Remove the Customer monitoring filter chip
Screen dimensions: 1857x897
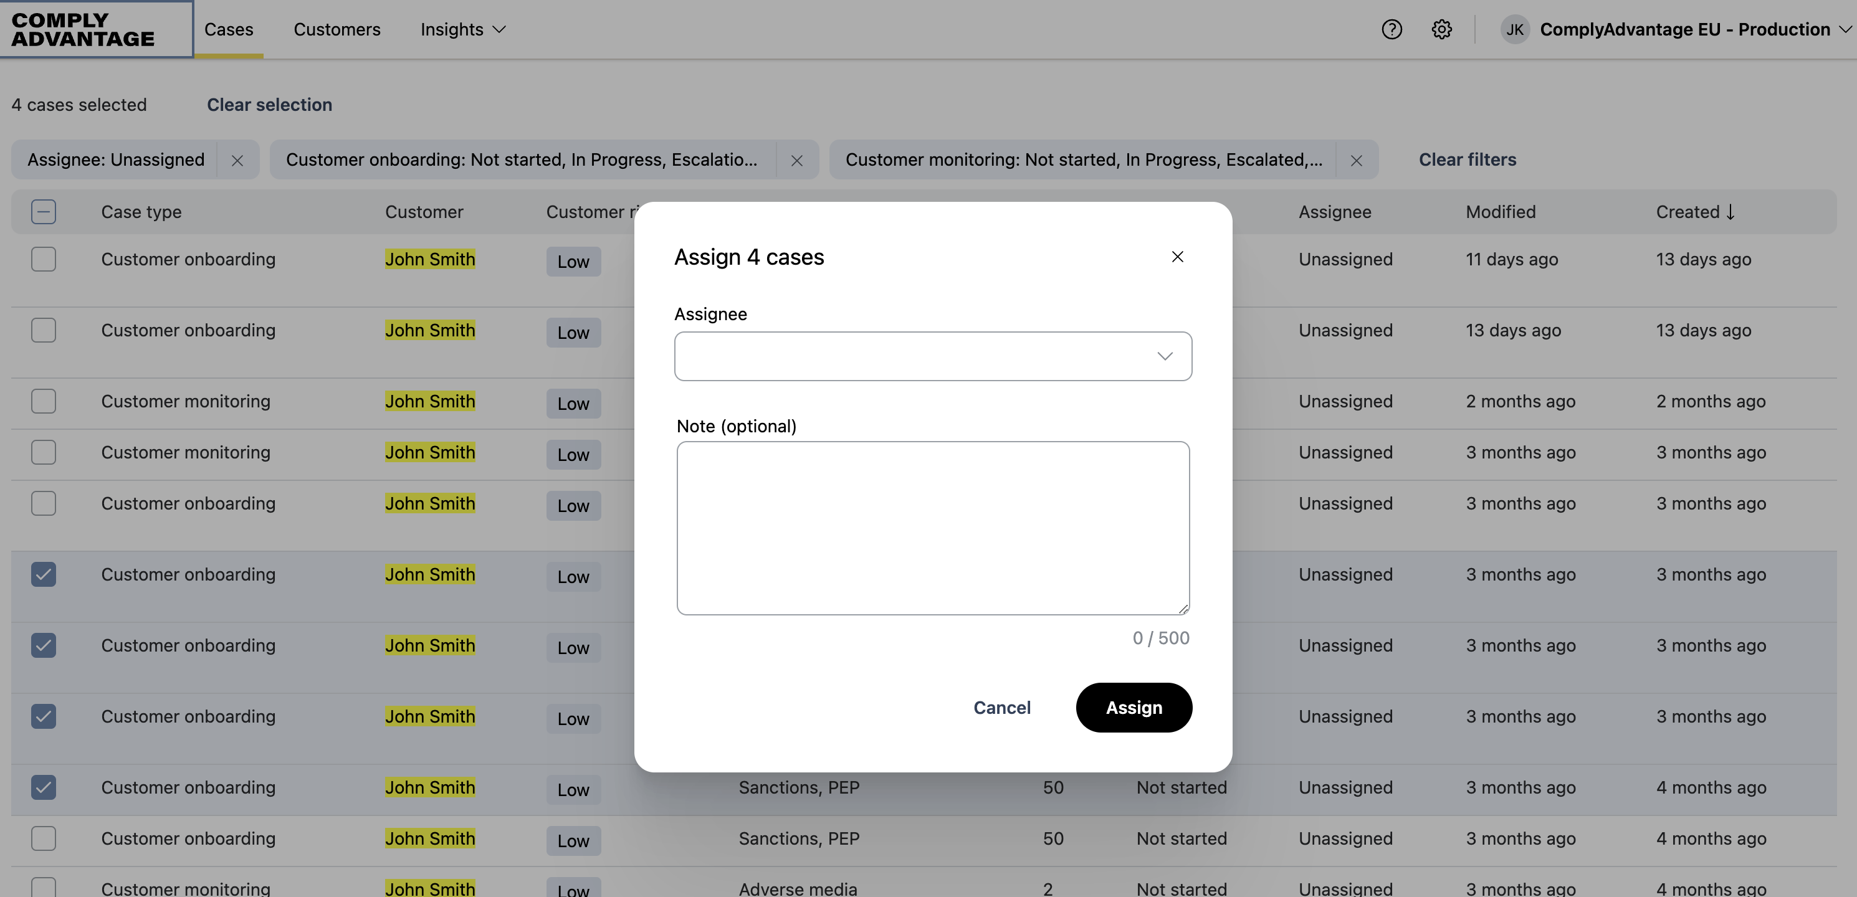coord(1356,160)
